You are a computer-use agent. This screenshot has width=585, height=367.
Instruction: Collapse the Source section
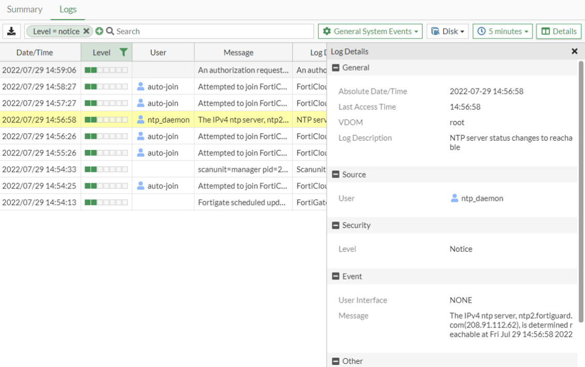(x=335, y=174)
